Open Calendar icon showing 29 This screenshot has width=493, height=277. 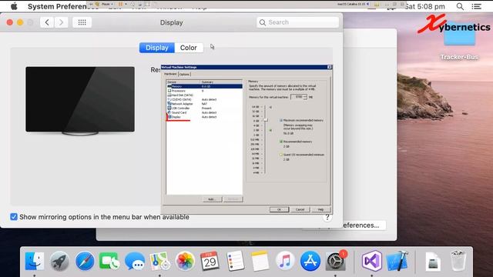210,262
